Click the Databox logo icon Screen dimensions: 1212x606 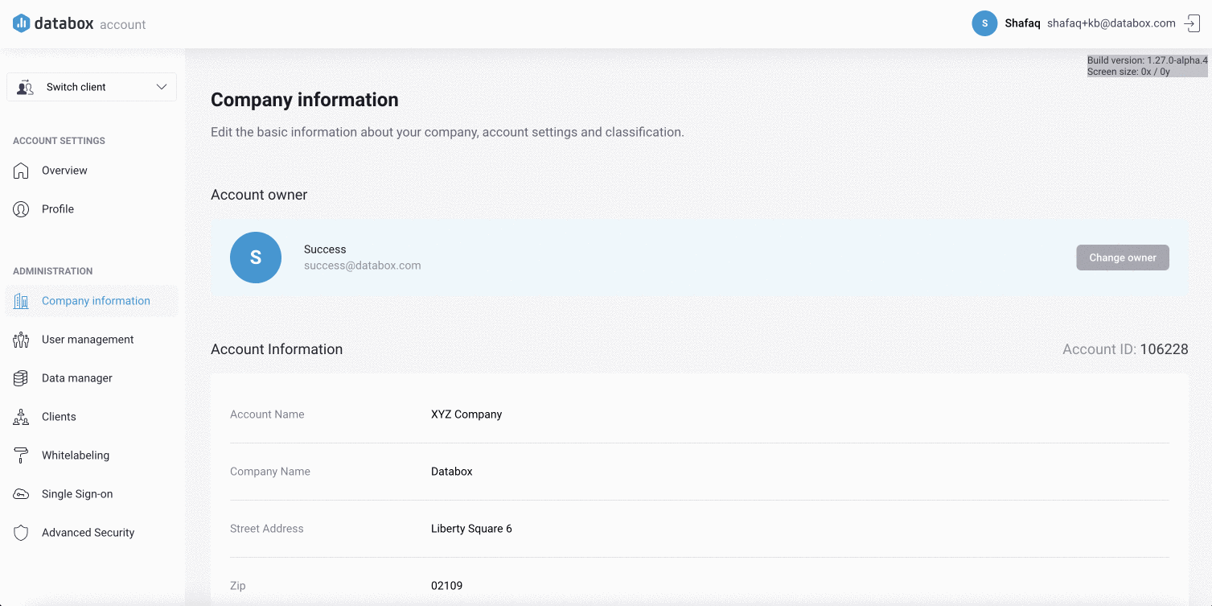[x=21, y=23]
